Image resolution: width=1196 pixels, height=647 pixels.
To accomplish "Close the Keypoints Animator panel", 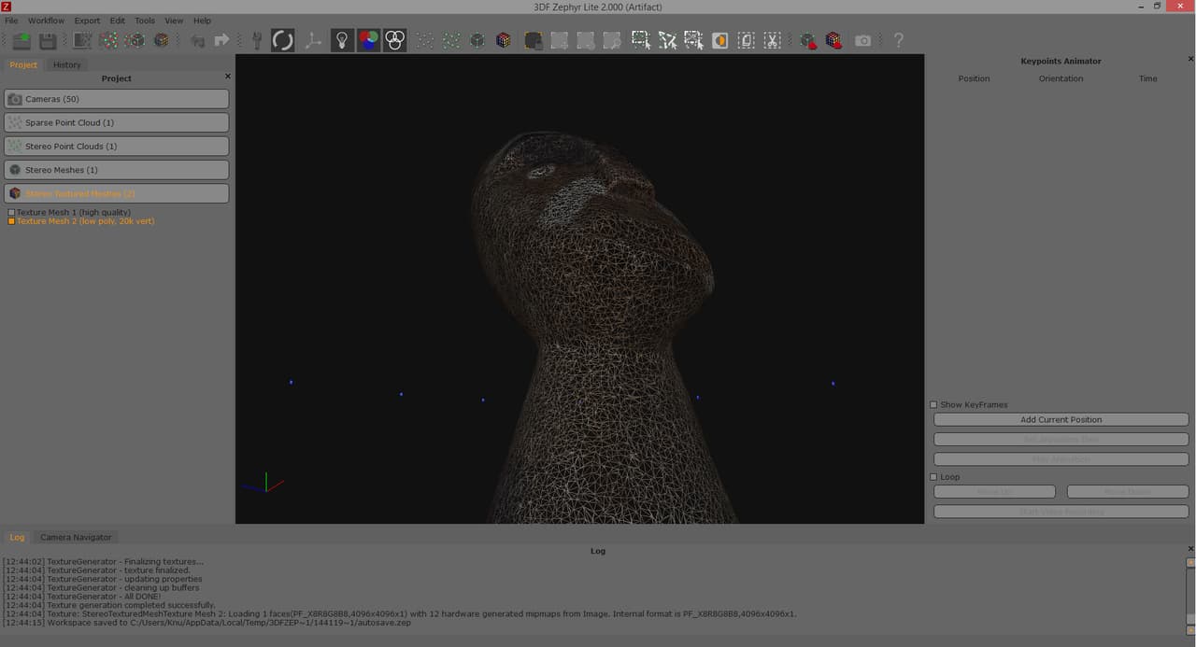I will [x=1190, y=59].
